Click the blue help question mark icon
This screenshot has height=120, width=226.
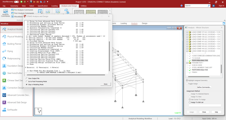coord(182,6)
